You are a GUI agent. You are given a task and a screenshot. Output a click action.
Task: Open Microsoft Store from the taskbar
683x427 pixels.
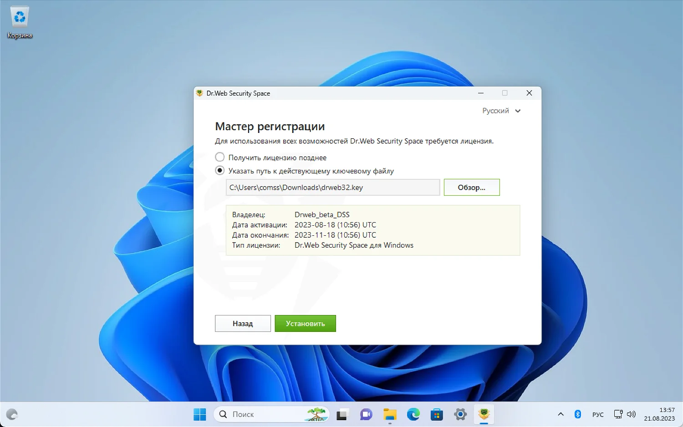click(x=437, y=414)
